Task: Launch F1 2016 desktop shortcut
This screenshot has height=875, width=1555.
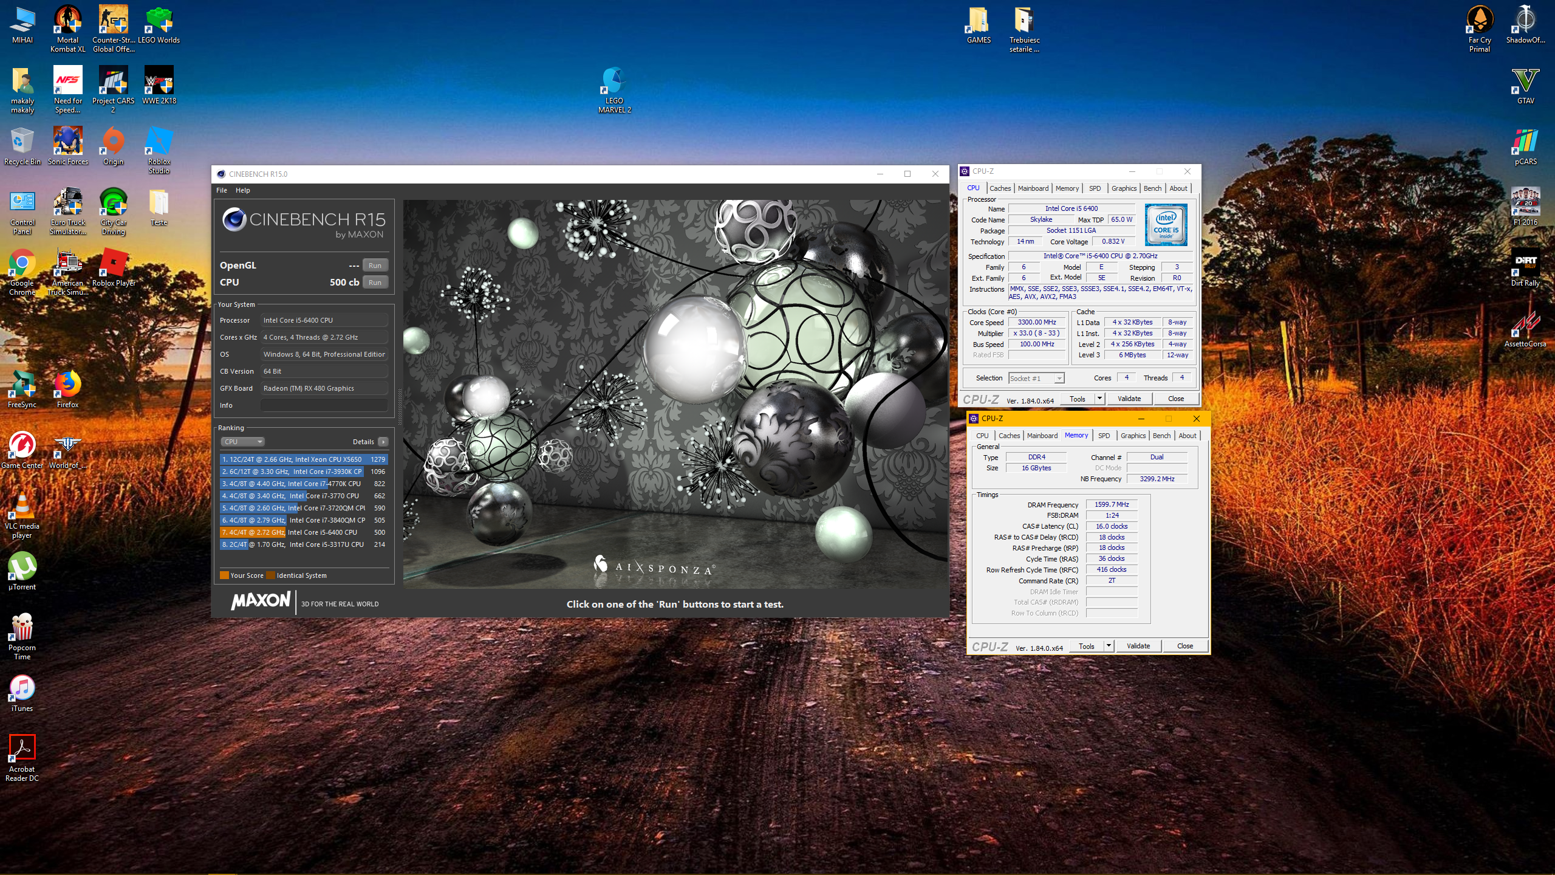Action: tap(1525, 207)
